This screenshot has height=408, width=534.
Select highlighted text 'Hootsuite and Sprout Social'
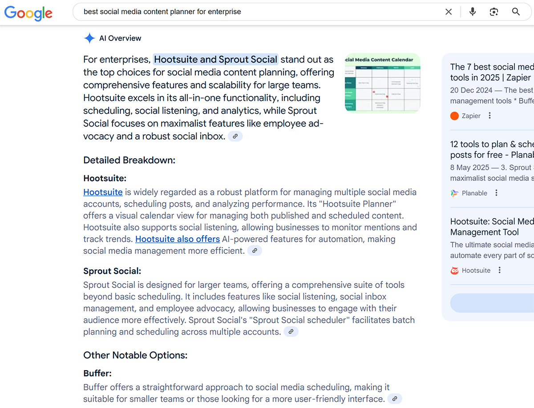pyautogui.click(x=216, y=60)
